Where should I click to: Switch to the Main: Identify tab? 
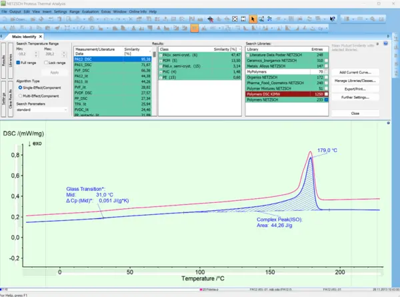24,37
